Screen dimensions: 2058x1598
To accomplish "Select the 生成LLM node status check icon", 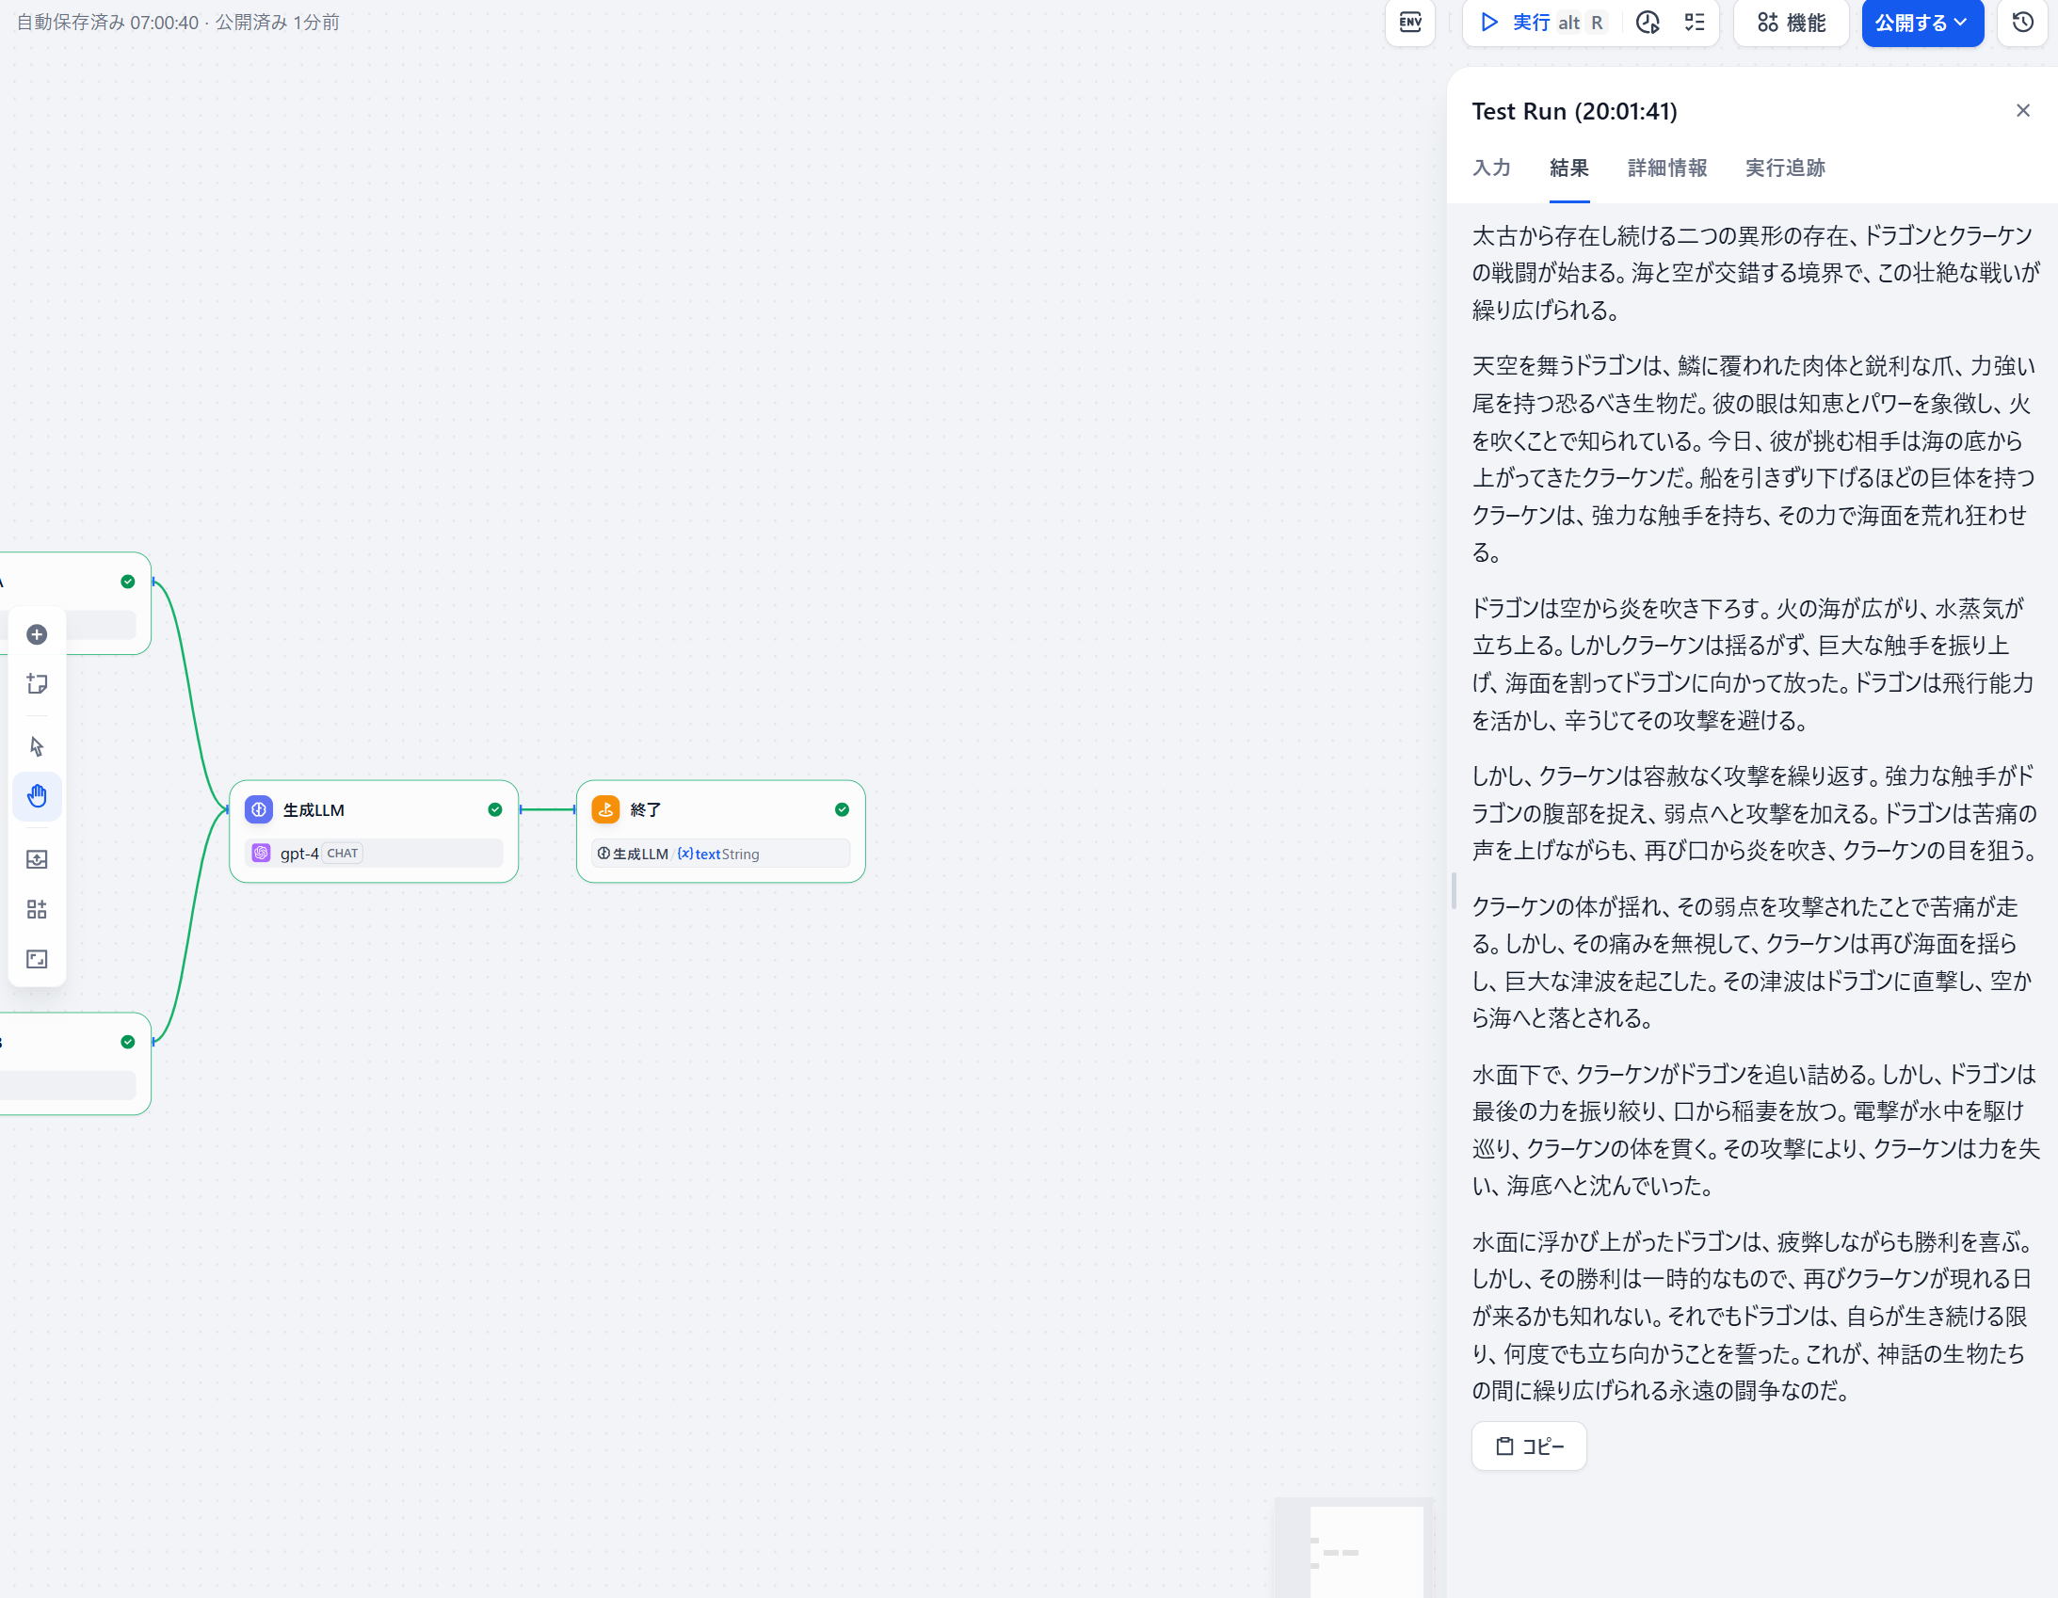I will click(x=493, y=809).
